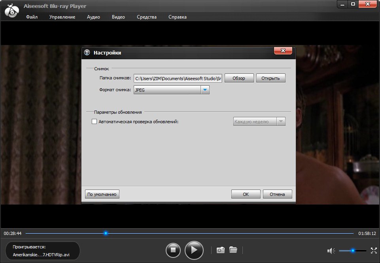The height and width of the screenshot is (263, 380).
Task: Take a snapshot with the camera icon
Action: [221, 250]
